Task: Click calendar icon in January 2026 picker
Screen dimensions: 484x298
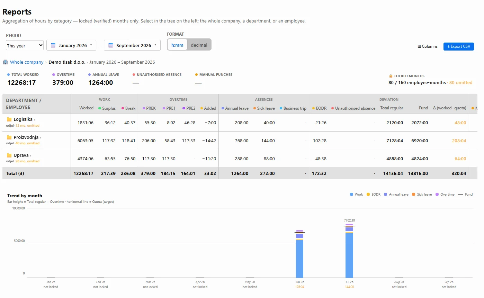Action: coord(53,45)
